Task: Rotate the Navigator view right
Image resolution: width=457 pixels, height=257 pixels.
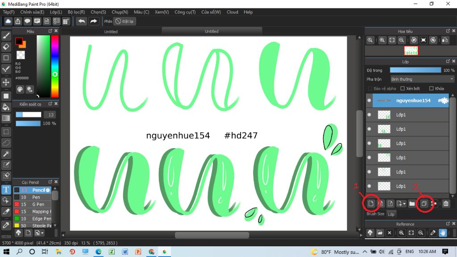Action: click(x=433, y=40)
